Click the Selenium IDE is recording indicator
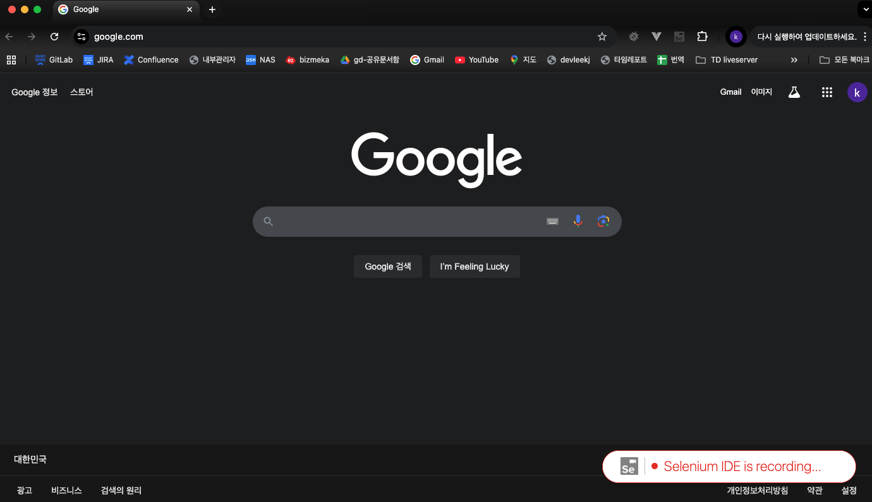 (729, 467)
